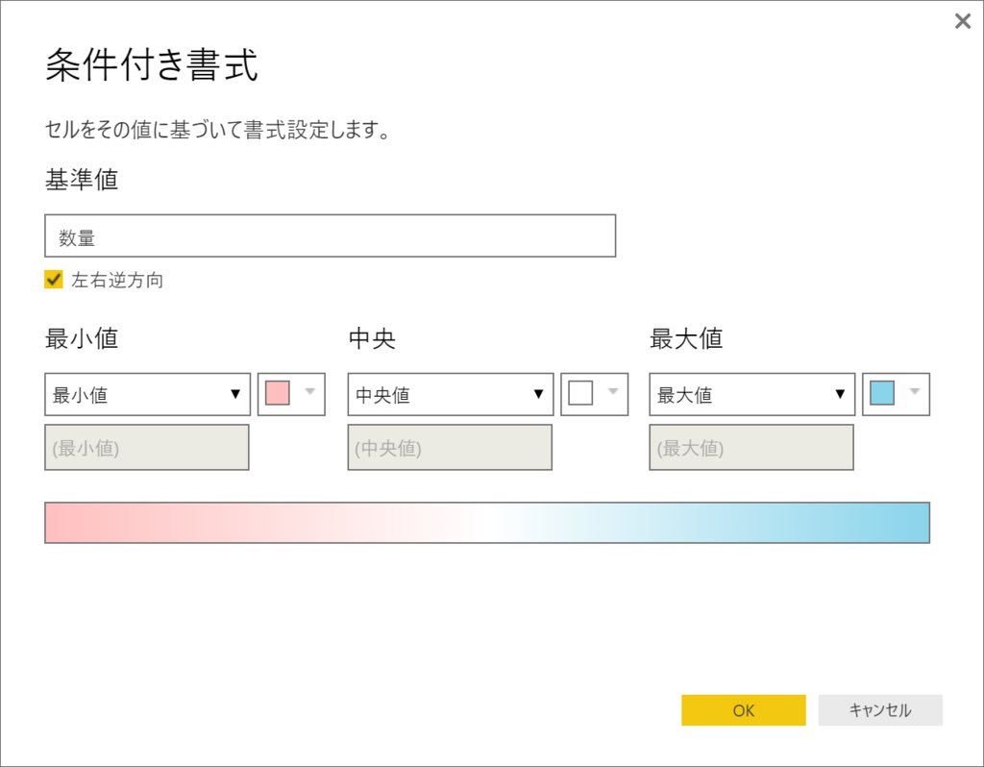Screen dimensions: 984x767
Task: Close the 条件付き書式 dialog with X
Action: [962, 21]
